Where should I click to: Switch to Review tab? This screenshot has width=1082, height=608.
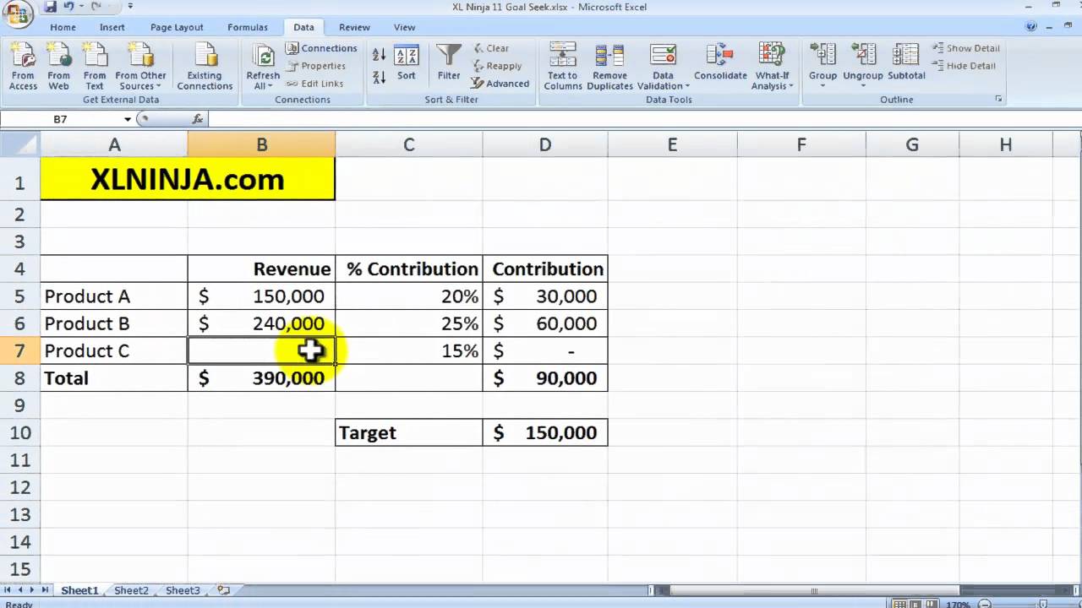coord(354,27)
